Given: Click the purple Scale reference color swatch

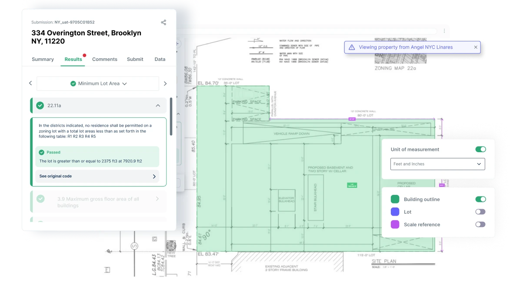Looking at the screenshot, I should [x=395, y=224].
